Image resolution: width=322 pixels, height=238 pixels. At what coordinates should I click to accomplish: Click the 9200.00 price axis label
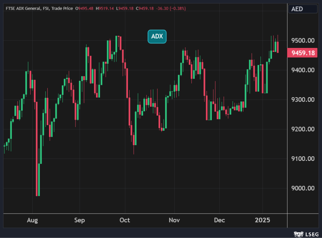pyautogui.click(x=303, y=129)
